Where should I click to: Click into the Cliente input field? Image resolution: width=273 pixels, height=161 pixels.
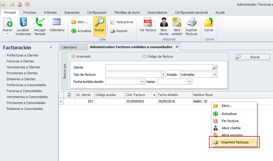[x=159, y=67]
